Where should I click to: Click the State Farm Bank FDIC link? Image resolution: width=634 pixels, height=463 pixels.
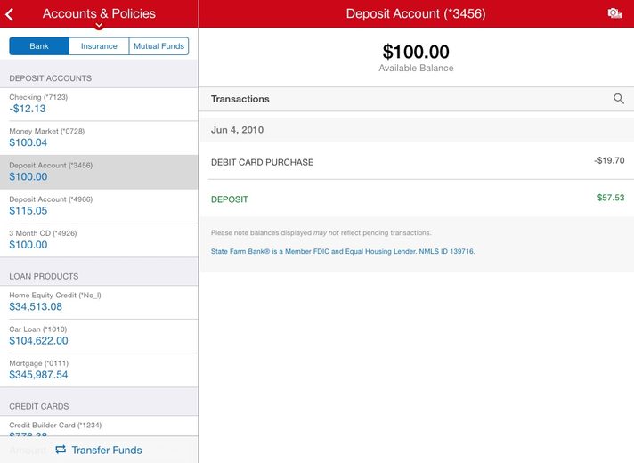click(343, 251)
